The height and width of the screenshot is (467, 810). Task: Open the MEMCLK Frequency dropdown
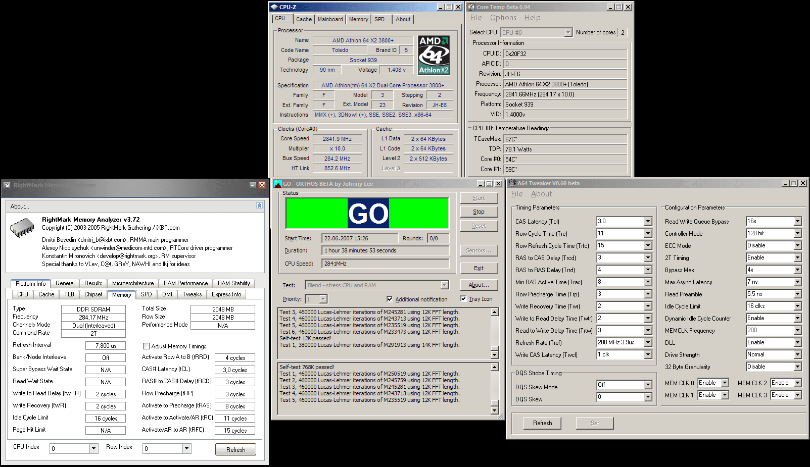tap(797, 330)
